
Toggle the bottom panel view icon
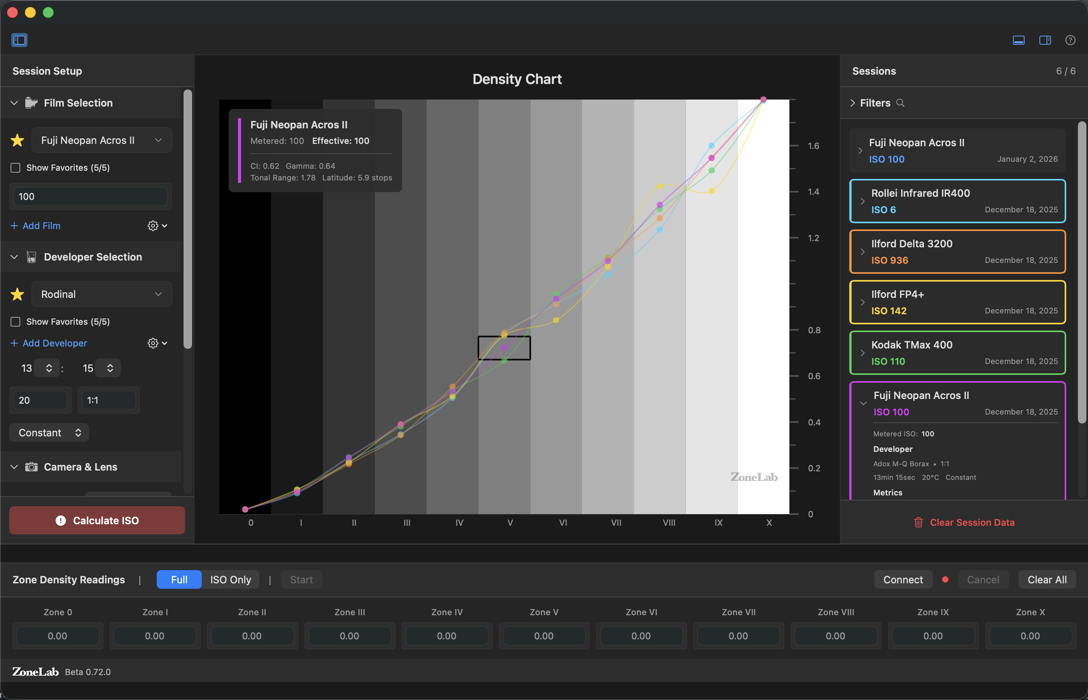tap(1019, 40)
